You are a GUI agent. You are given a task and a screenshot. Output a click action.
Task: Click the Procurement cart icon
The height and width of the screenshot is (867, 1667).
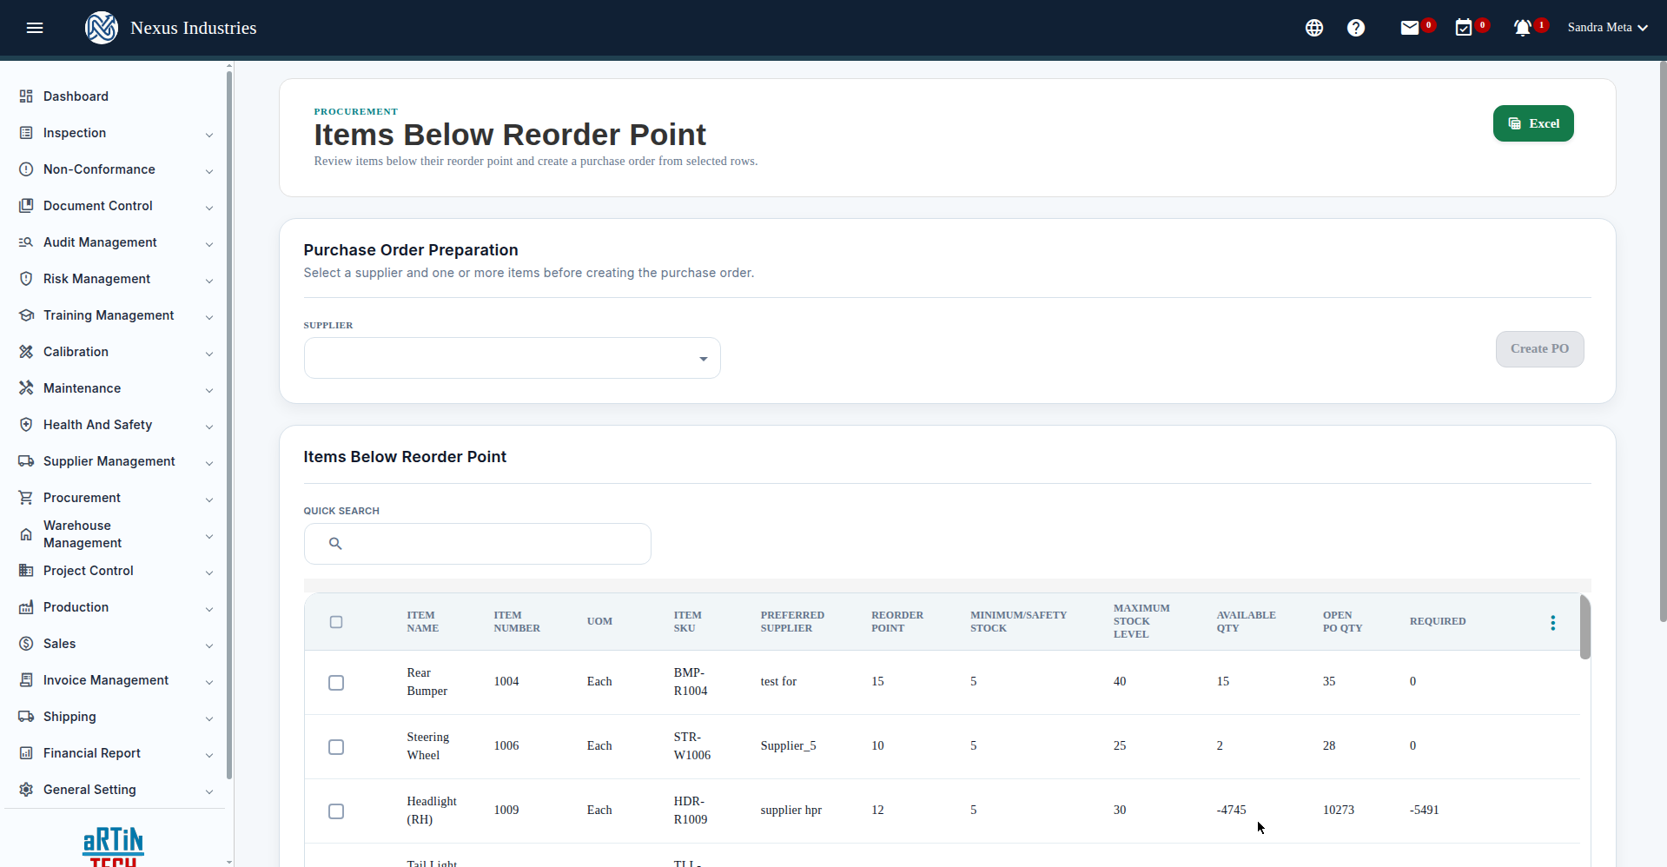26,498
